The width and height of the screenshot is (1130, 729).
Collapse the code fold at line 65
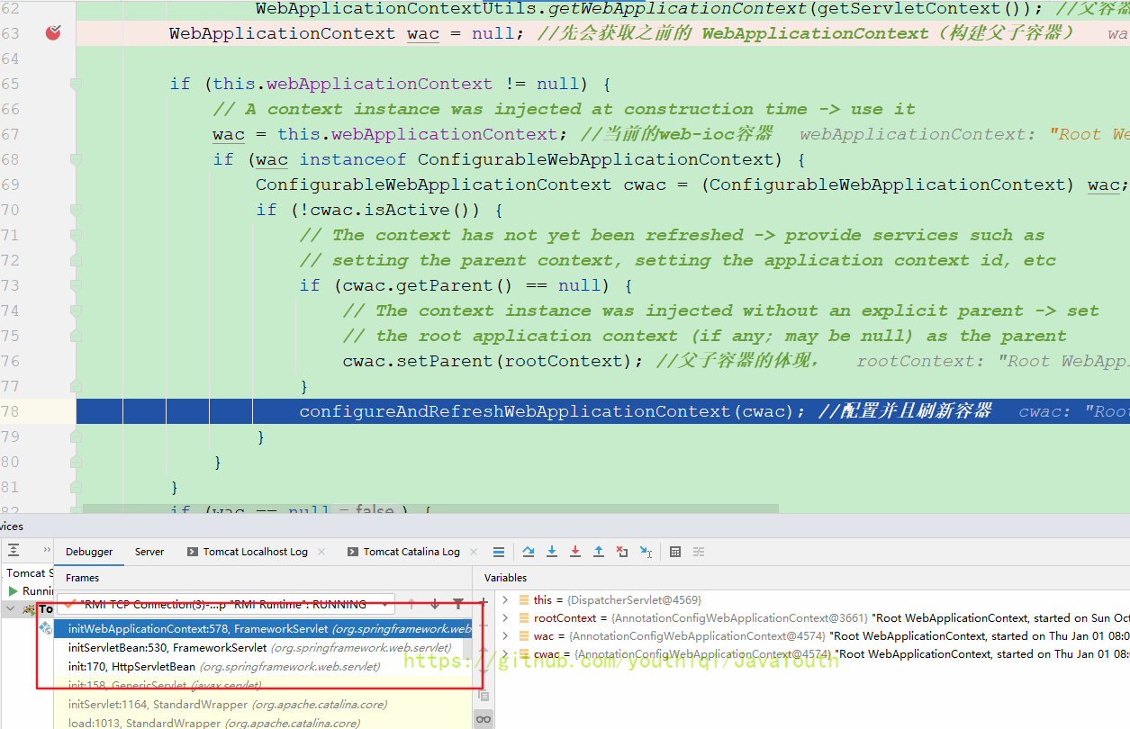(76, 84)
